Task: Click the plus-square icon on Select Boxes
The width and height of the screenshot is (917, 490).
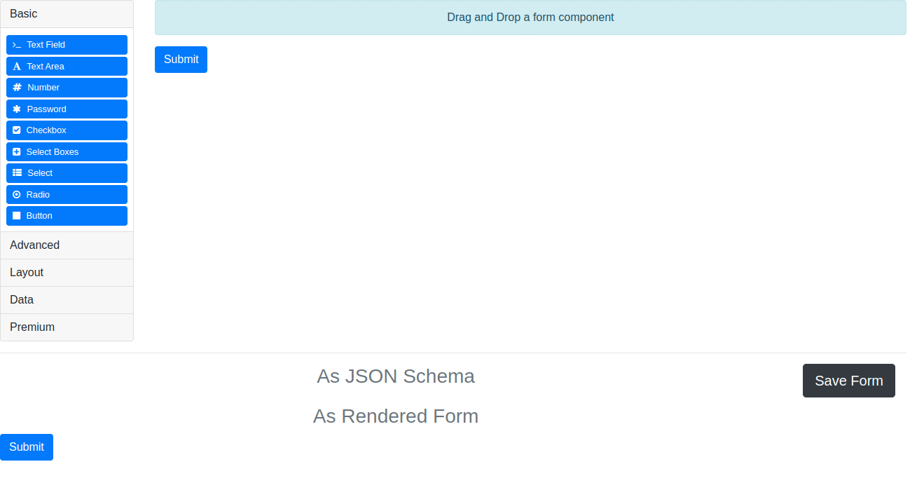Action: click(x=16, y=151)
